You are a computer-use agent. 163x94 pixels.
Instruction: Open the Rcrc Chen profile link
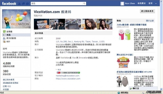(130, 3)
